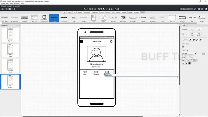Open the Chat mockup thumbnail
208x117 pixels.
tap(10, 66)
